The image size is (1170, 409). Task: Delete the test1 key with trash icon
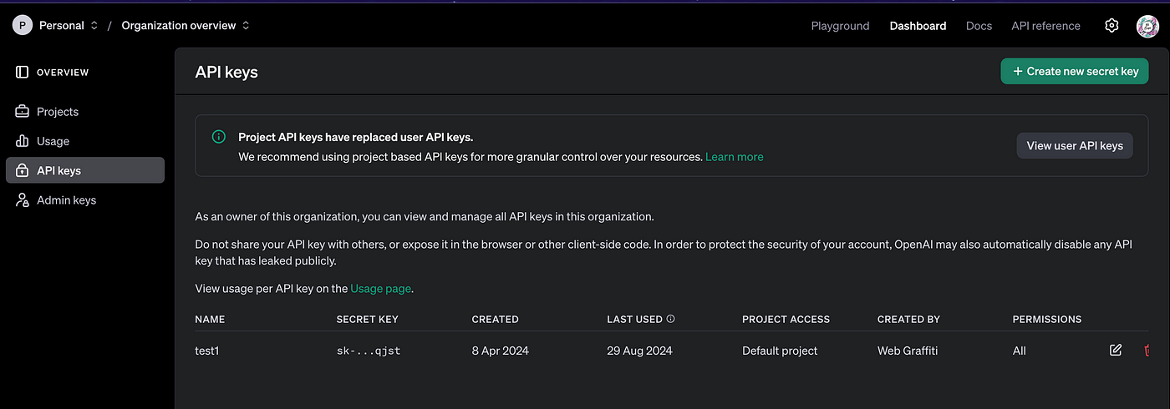(x=1147, y=351)
